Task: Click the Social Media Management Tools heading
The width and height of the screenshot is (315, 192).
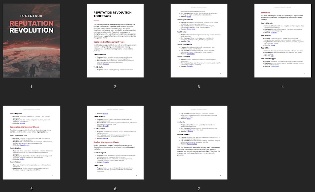Action: (x=109, y=42)
